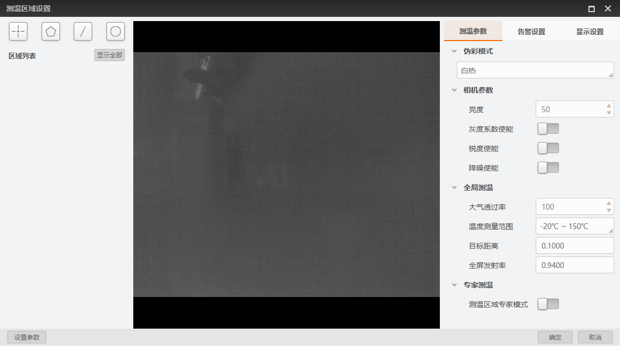
Task: Click the brightness decrease arrow
Action: point(609,113)
